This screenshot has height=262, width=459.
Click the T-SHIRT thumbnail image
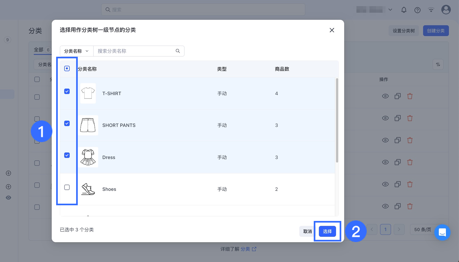pyautogui.click(x=88, y=93)
